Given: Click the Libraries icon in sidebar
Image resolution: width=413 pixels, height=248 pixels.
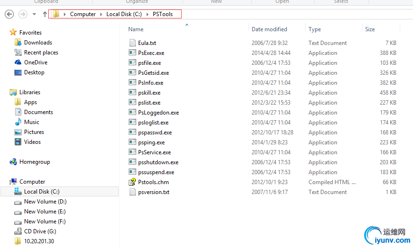Looking at the screenshot, I should 13,92.
